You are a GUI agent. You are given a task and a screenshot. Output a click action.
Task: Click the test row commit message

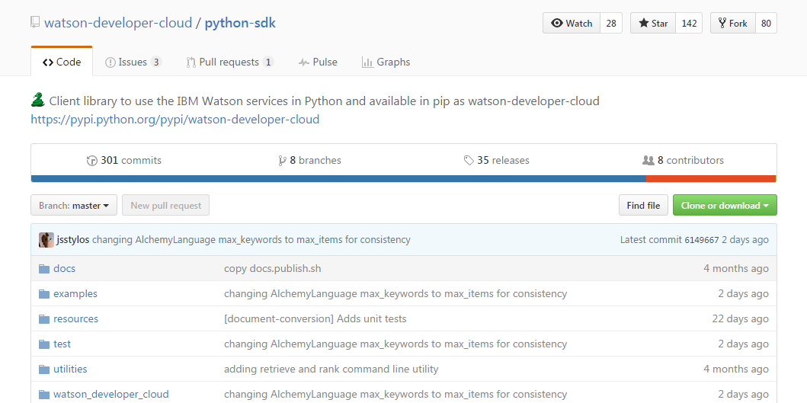[395, 344]
